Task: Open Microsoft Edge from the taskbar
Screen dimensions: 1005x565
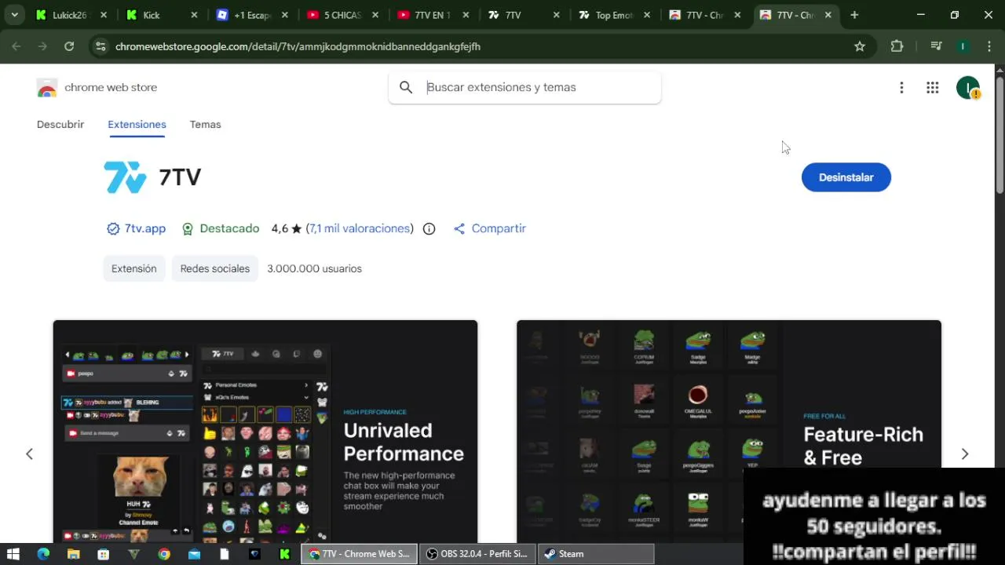Action: tap(43, 554)
